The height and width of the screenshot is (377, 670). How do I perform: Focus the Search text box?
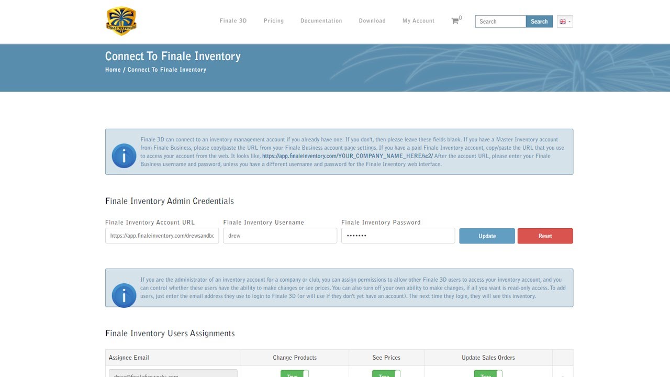(x=500, y=21)
